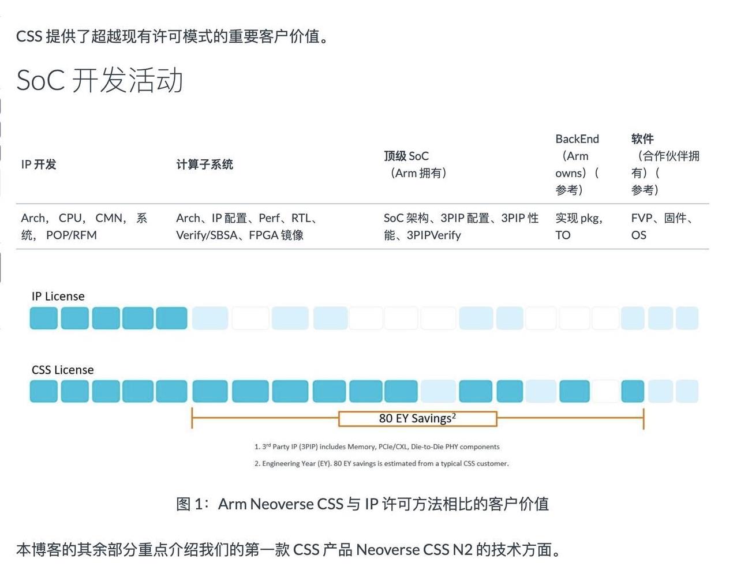The height and width of the screenshot is (570, 737).
Task: Click the cell "FVP、固件、OS"
Action: [662, 227]
